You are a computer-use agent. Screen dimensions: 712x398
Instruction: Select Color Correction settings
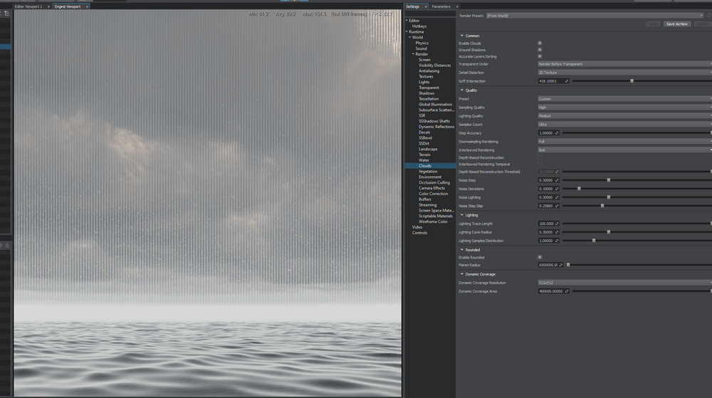coord(433,194)
